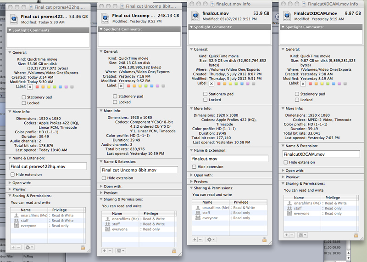367x262 pixels.
Task: Open the gear action menu in Final cut Uncomp window
Action: tap(120, 251)
